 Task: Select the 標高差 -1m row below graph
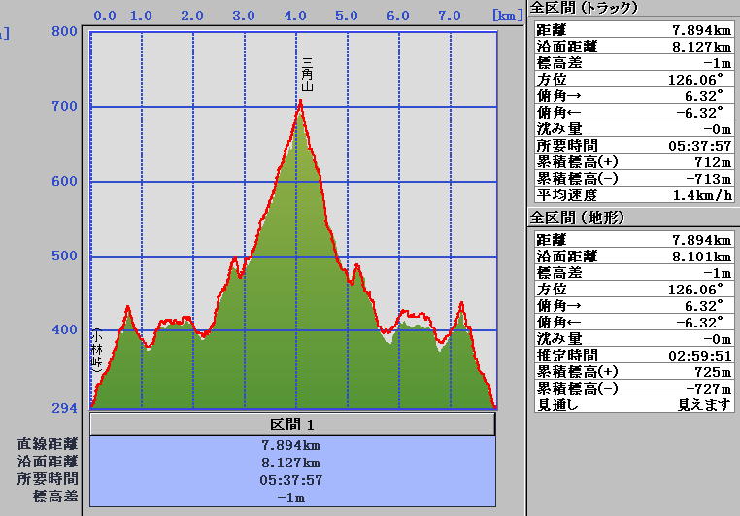click(x=292, y=498)
